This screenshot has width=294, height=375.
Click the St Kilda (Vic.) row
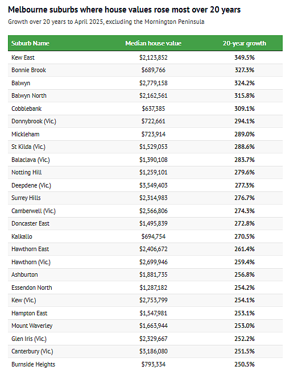145,147
